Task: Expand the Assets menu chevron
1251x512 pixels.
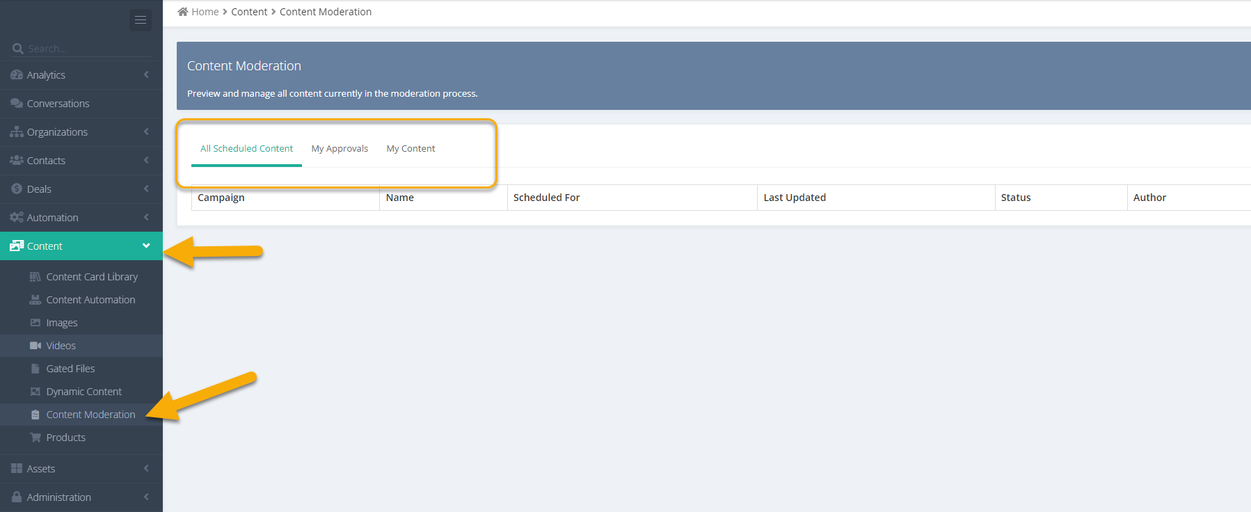Action: coord(146,468)
